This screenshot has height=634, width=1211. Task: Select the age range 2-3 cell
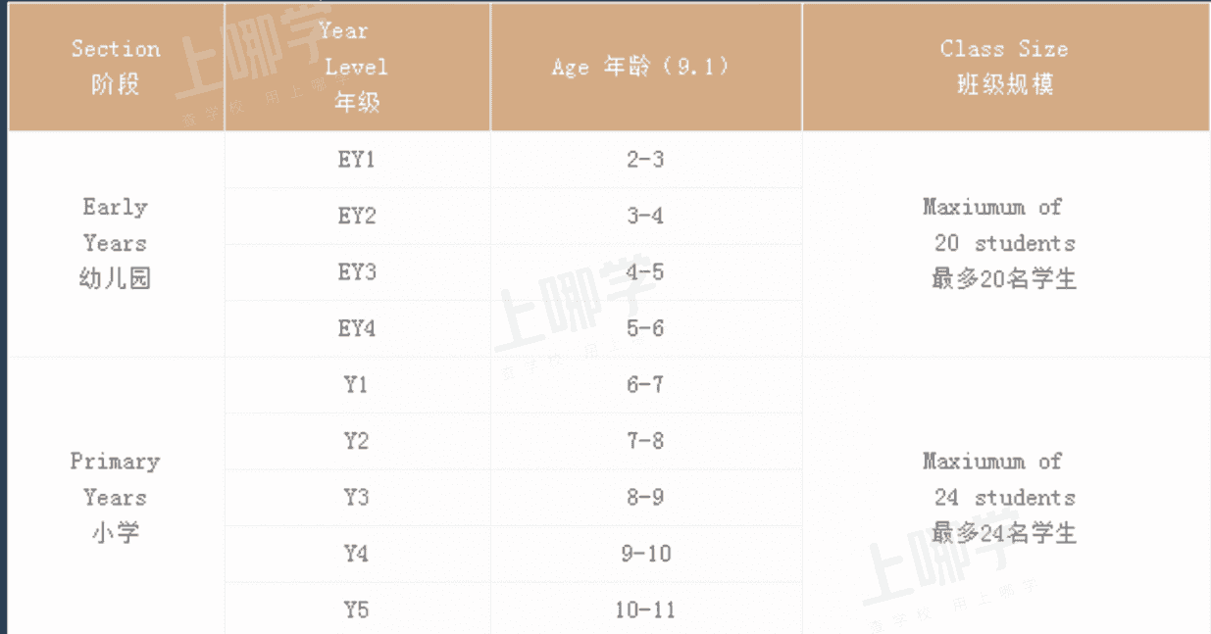click(646, 160)
